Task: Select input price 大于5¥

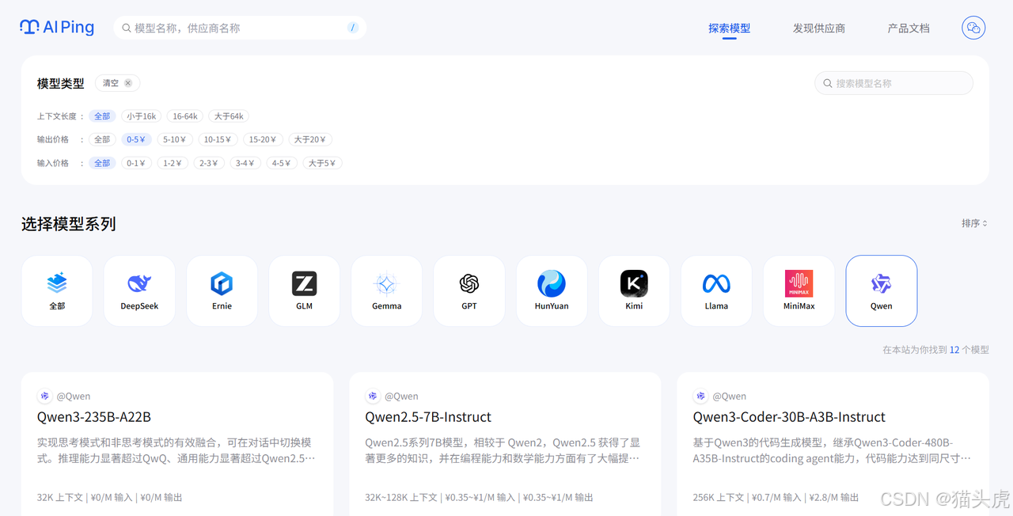Action: pos(322,163)
